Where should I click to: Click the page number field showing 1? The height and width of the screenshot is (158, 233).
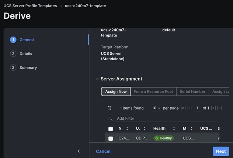pyautogui.click(x=197, y=108)
